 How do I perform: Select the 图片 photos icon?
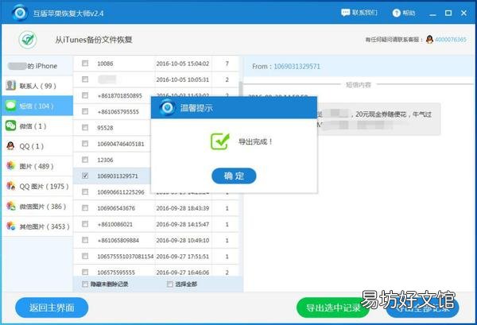10,166
